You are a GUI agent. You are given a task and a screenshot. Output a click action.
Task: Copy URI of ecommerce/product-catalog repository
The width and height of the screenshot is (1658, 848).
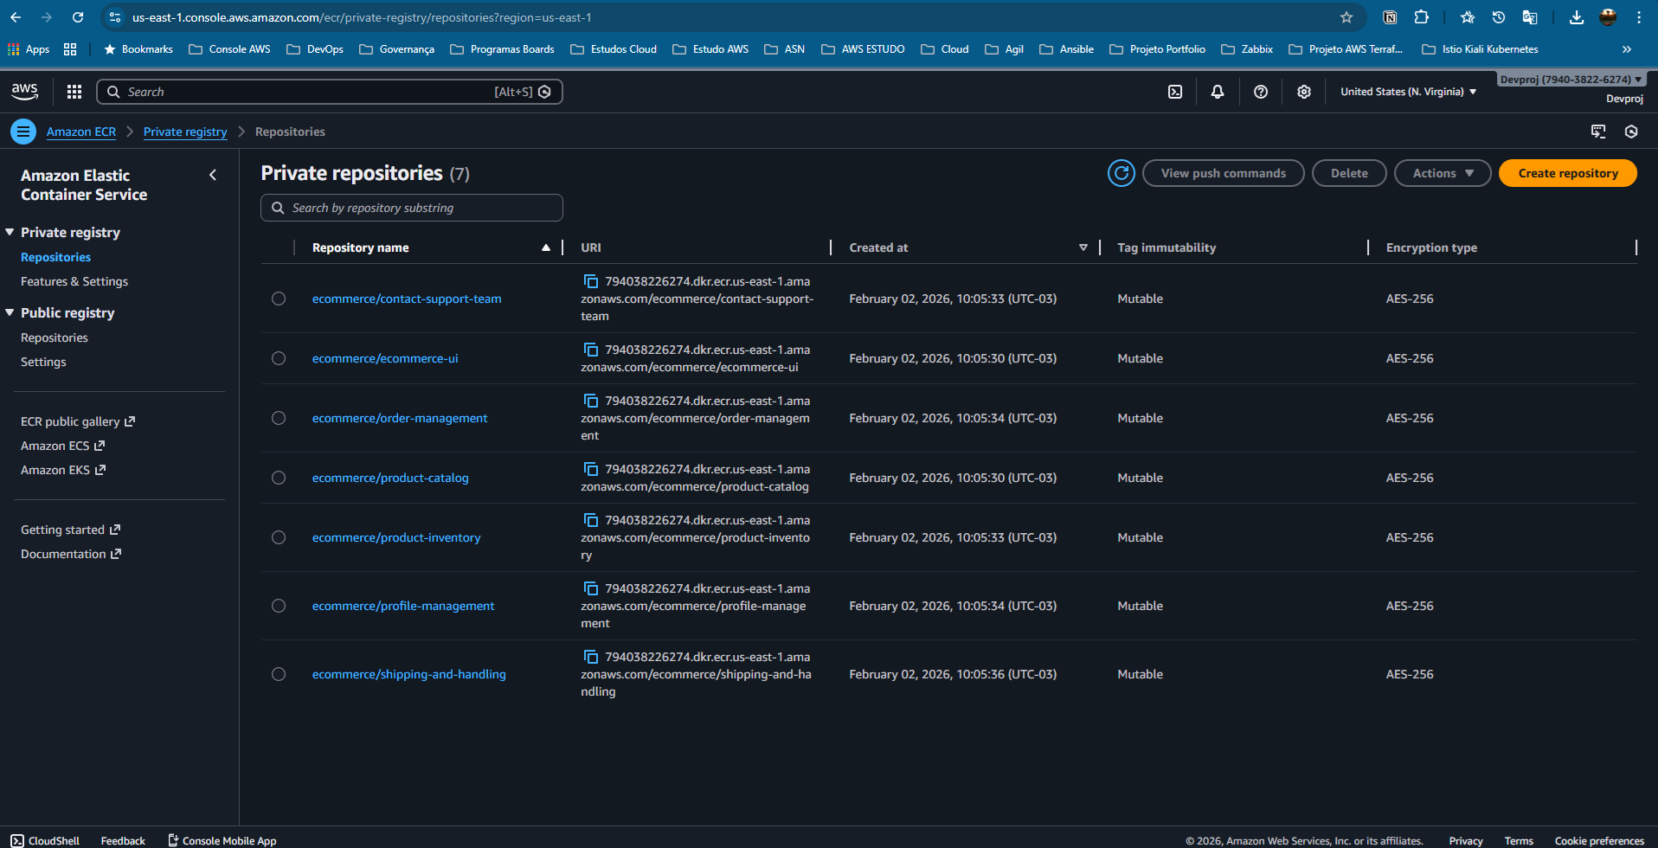click(x=591, y=469)
